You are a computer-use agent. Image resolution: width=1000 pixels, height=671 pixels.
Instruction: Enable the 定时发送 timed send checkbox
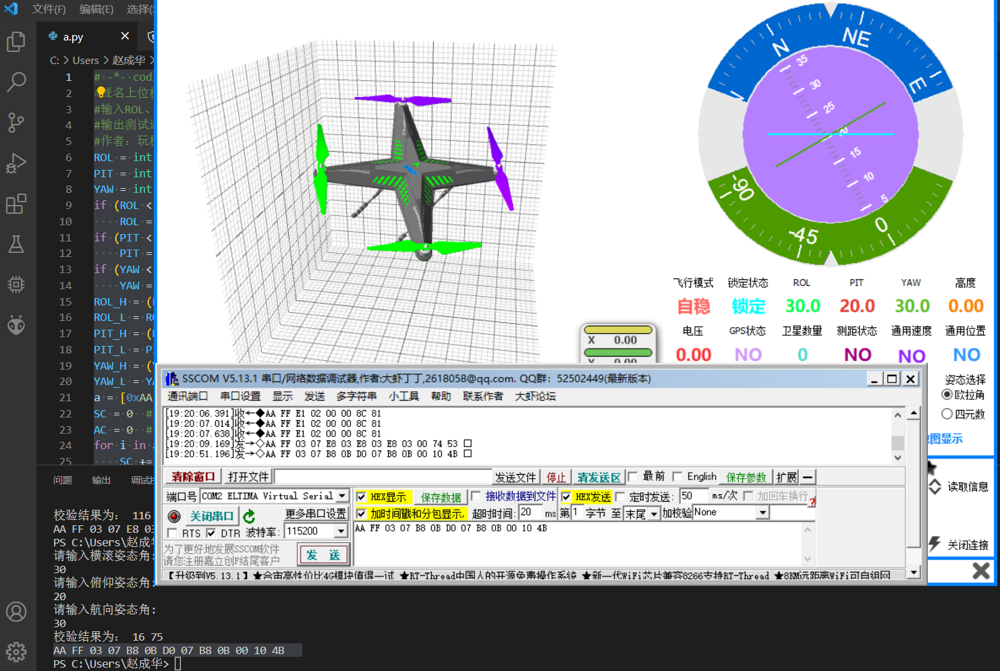click(x=620, y=497)
